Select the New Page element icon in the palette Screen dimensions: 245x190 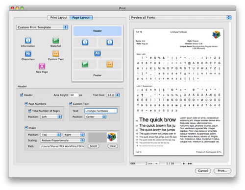tap(42, 66)
